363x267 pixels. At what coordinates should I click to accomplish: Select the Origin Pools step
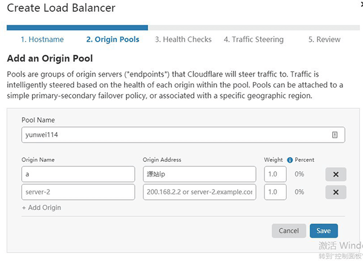point(113,39)
